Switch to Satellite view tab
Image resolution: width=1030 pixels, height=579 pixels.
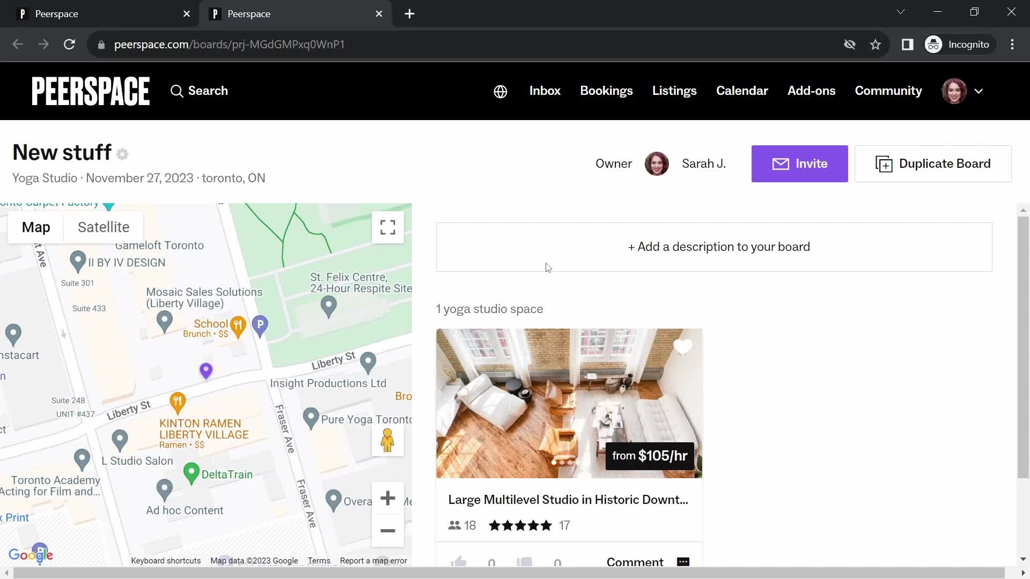(104, 227)
